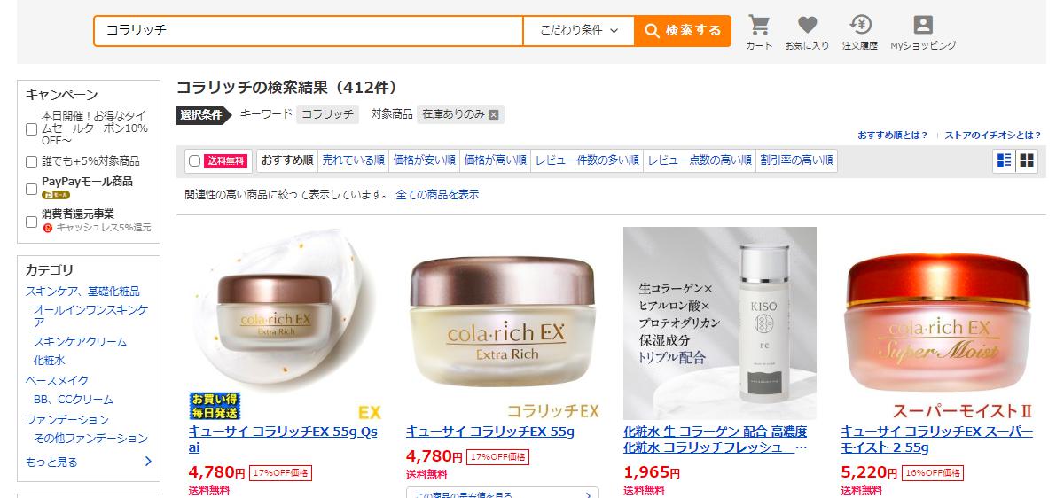Open My Shopping account icon
1064x498 pixels.
click(923, 32)
